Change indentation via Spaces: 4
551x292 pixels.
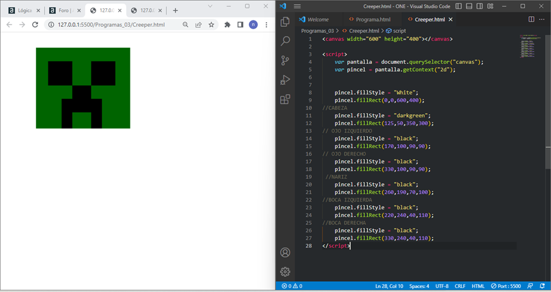[x=419, y=286]
